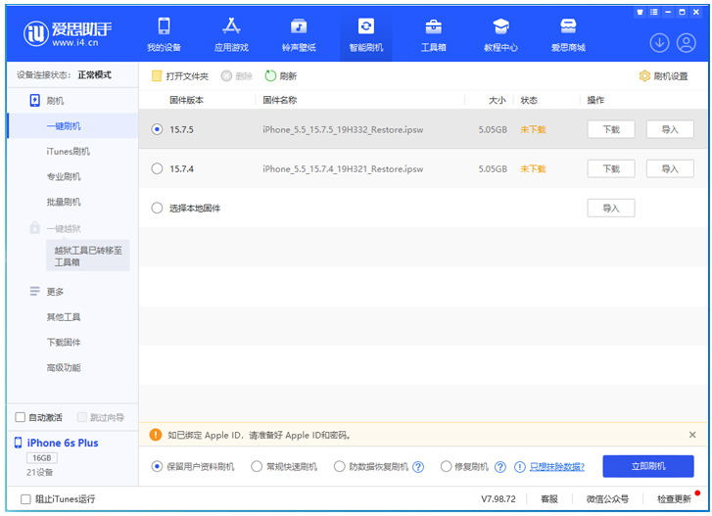Click the iPhone 6s Plus device name

[63, 443]
